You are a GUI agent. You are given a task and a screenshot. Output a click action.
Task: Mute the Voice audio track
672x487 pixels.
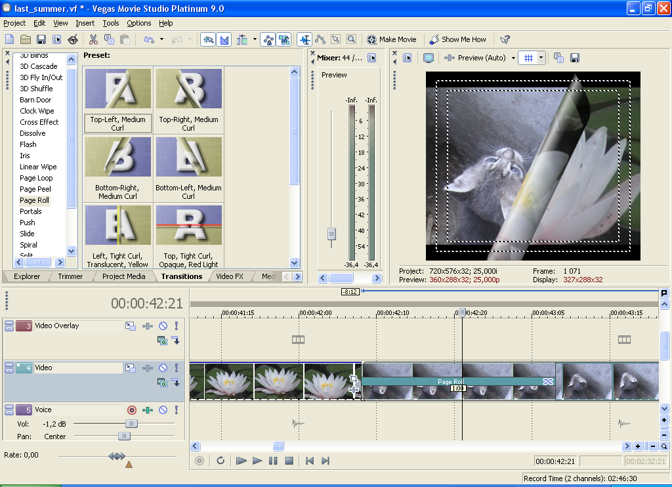coord(163,410)
